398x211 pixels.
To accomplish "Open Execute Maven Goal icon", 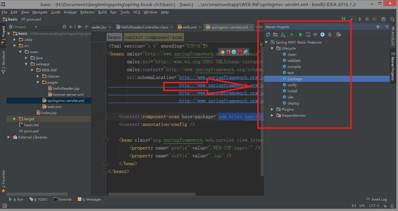I will tap(308, 35).
